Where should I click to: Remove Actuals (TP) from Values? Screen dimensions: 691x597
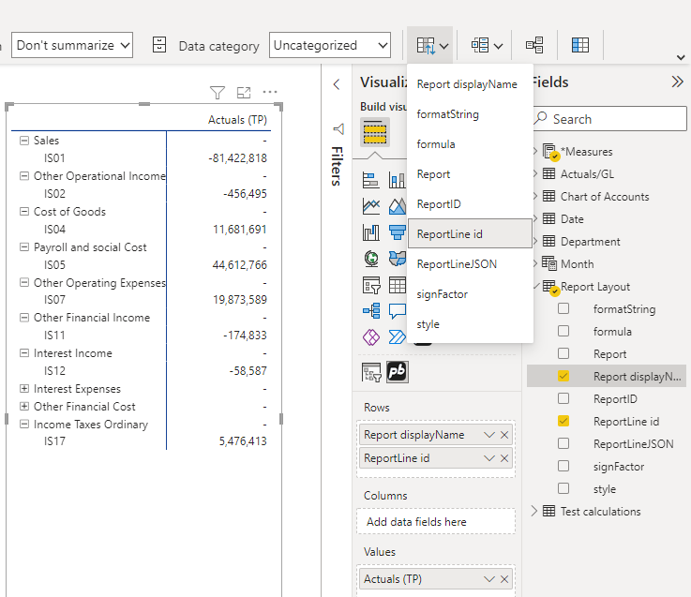pyautogui.click(x=504, y=579)
